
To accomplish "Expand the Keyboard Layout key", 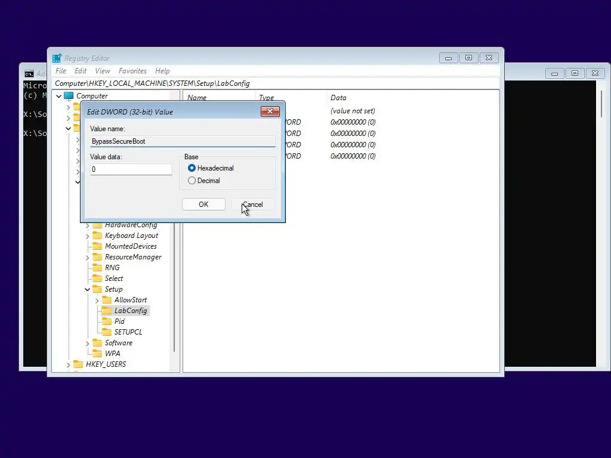I will point(87,236).
